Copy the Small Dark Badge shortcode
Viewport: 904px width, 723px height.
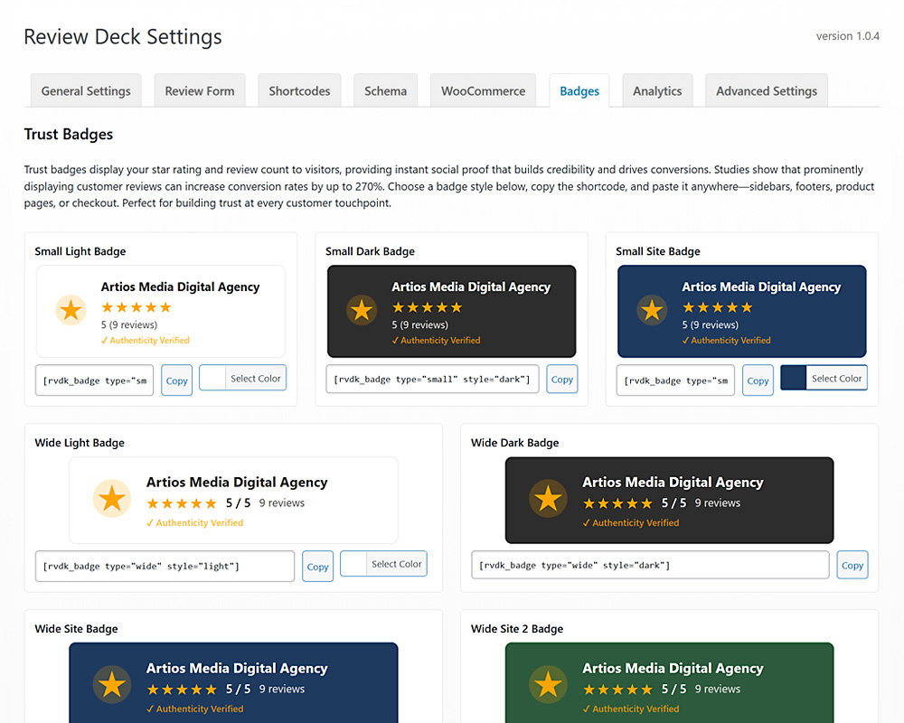coord(561,379)
